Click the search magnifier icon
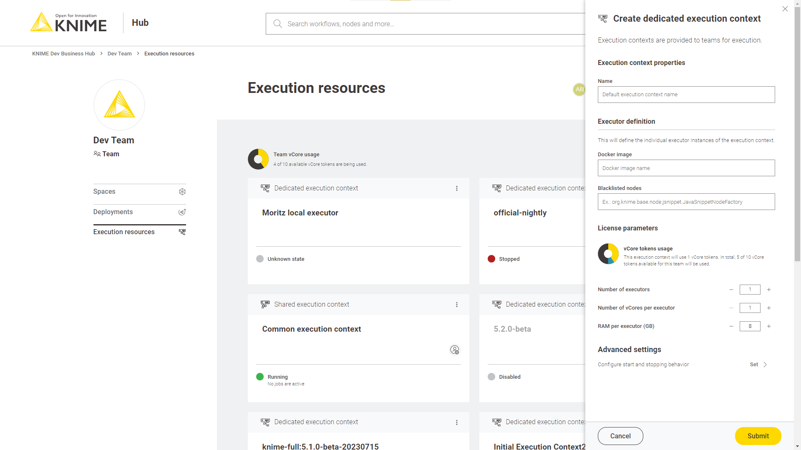 (277, 24)
